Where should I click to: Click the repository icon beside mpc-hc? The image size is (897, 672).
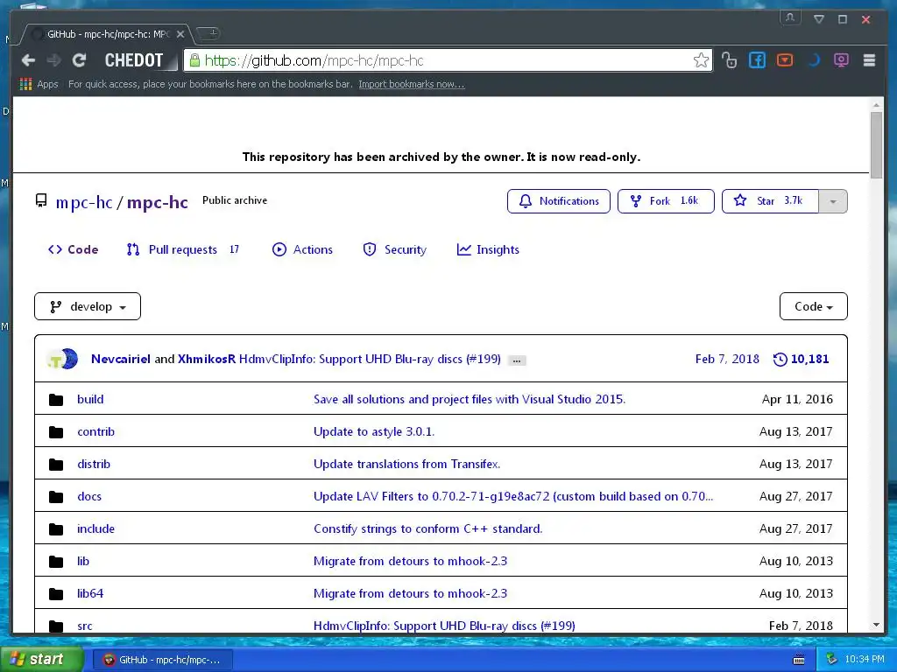(41, 200)
